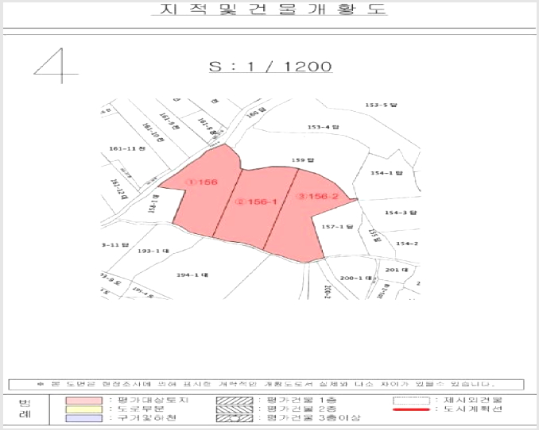Click parcel label 157-1 답
Image resolution: width=539 pixels, height=430 pixels.
(x=337, y=227)
